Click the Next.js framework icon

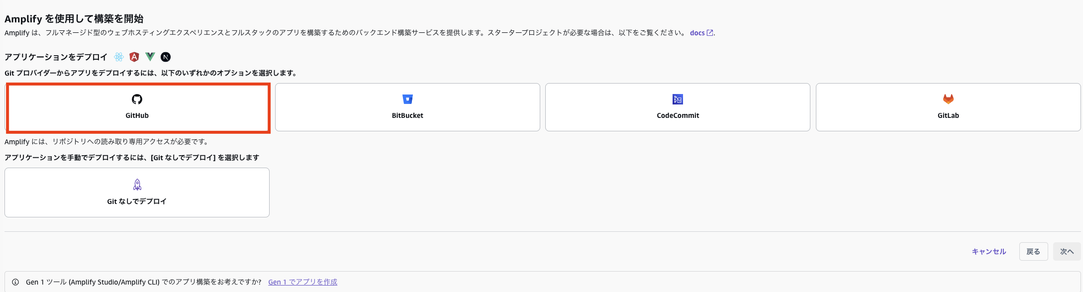(x=166, y=57)
